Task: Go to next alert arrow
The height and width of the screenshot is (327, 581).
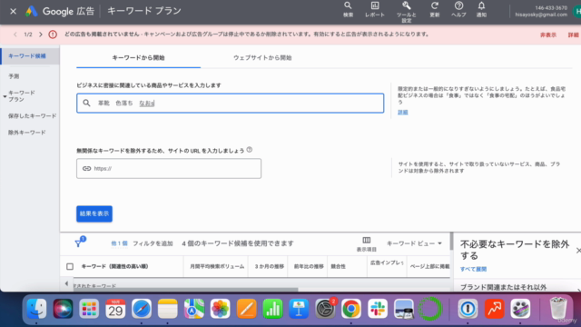Action: 40,35
